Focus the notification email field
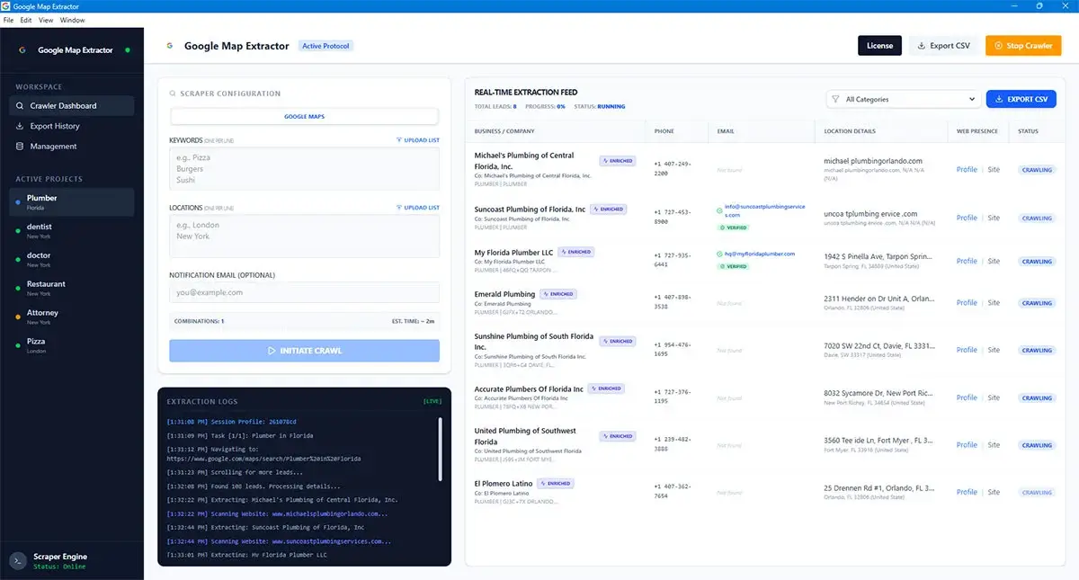The width and height of the screenshot is (1079, 580). click(304, 292)
